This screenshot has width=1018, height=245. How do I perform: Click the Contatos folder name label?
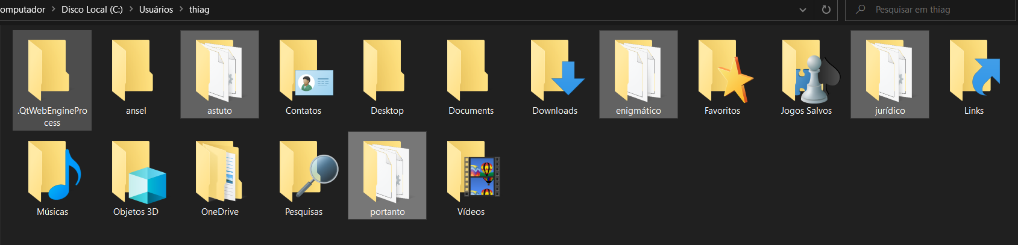[x=303, y=111]
